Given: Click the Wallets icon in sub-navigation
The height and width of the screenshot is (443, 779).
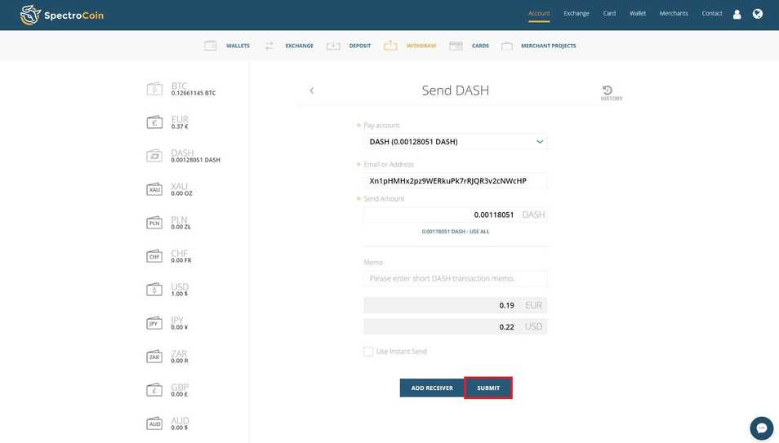Looking at the screenshot, I should [210, 46].
